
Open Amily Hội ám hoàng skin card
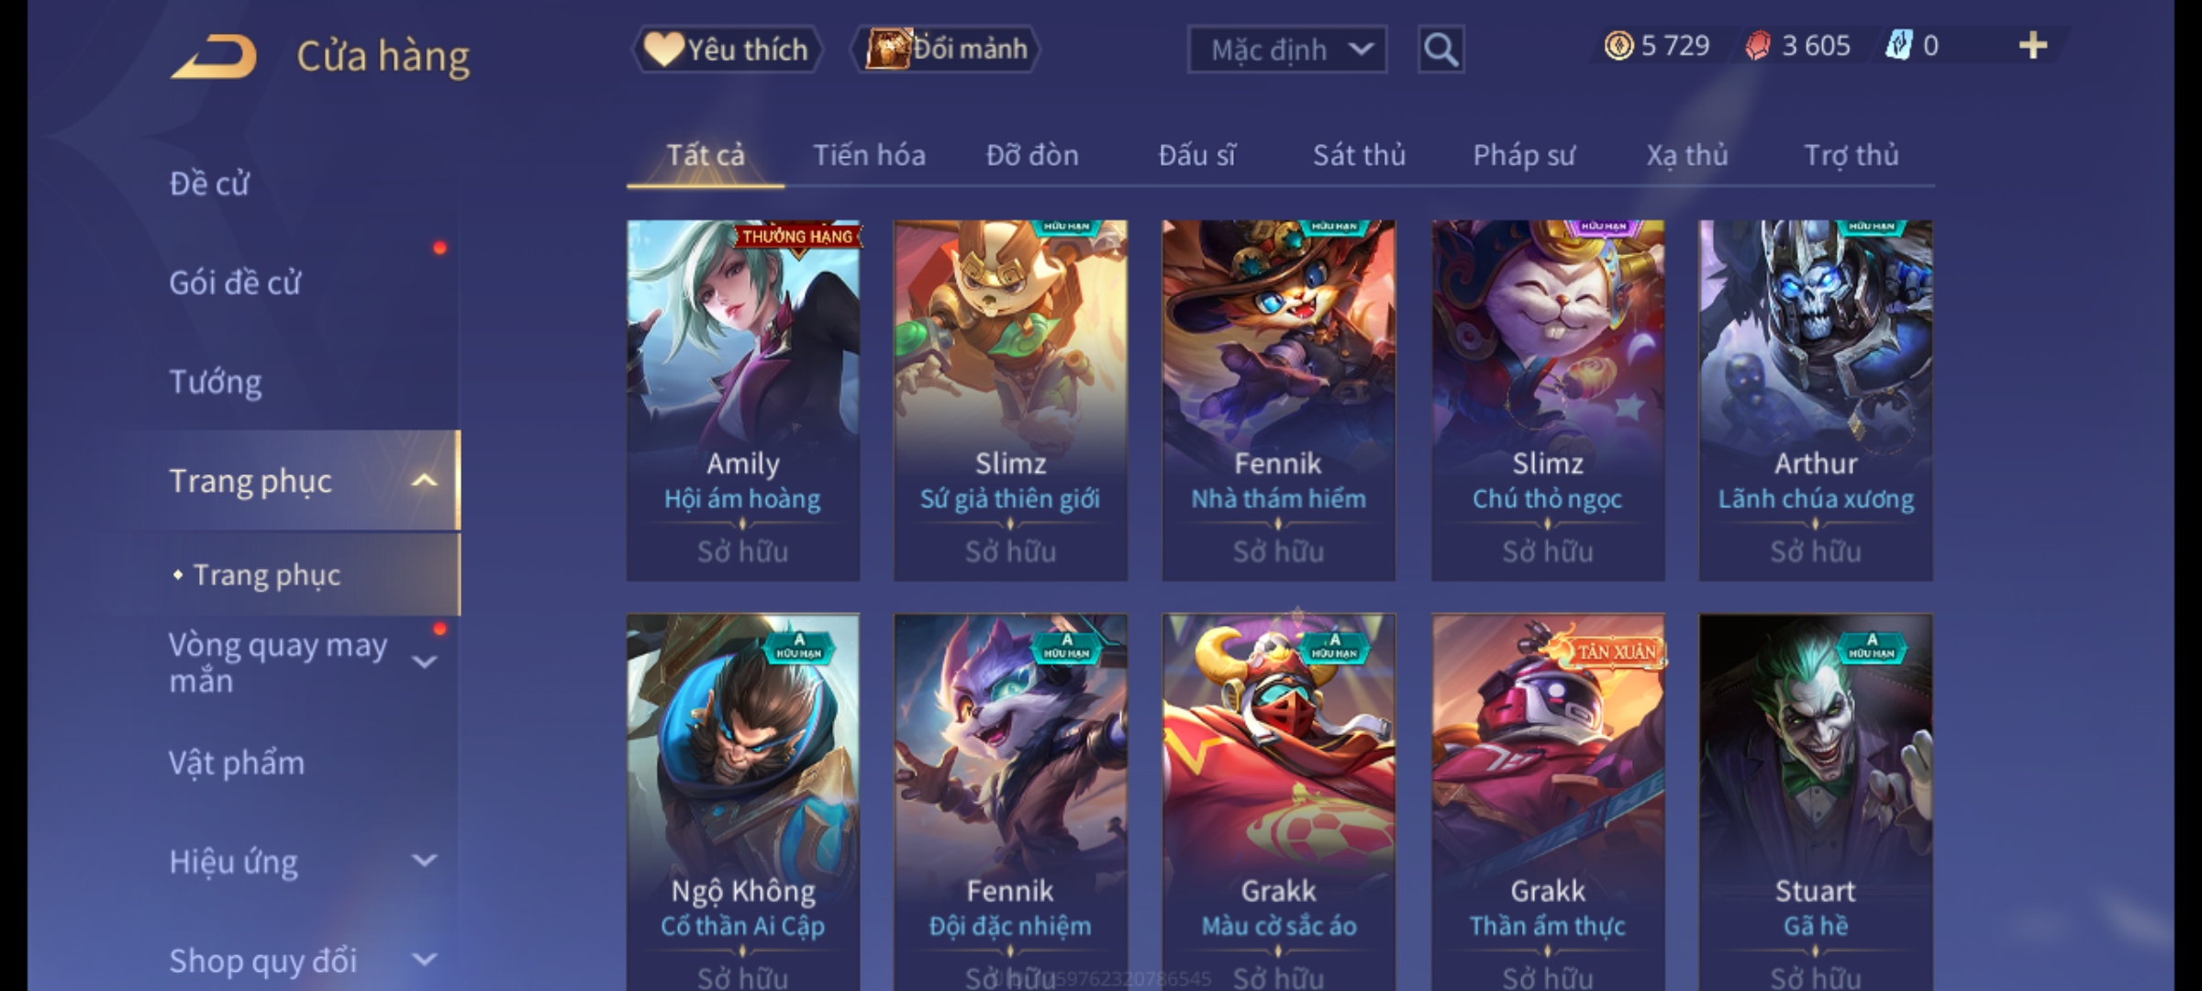(x=743, y=400)
